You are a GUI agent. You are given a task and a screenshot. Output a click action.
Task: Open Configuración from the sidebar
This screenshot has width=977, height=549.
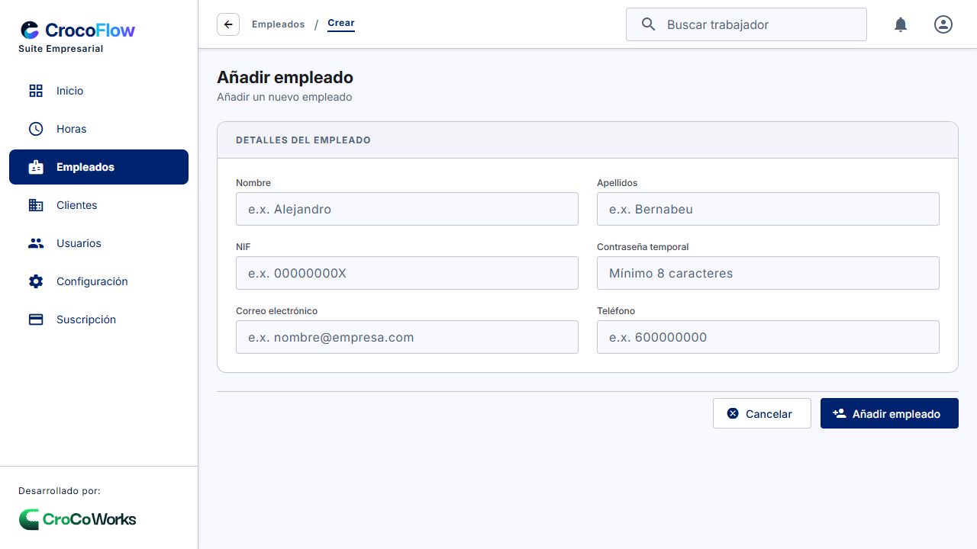pos(98,281)
